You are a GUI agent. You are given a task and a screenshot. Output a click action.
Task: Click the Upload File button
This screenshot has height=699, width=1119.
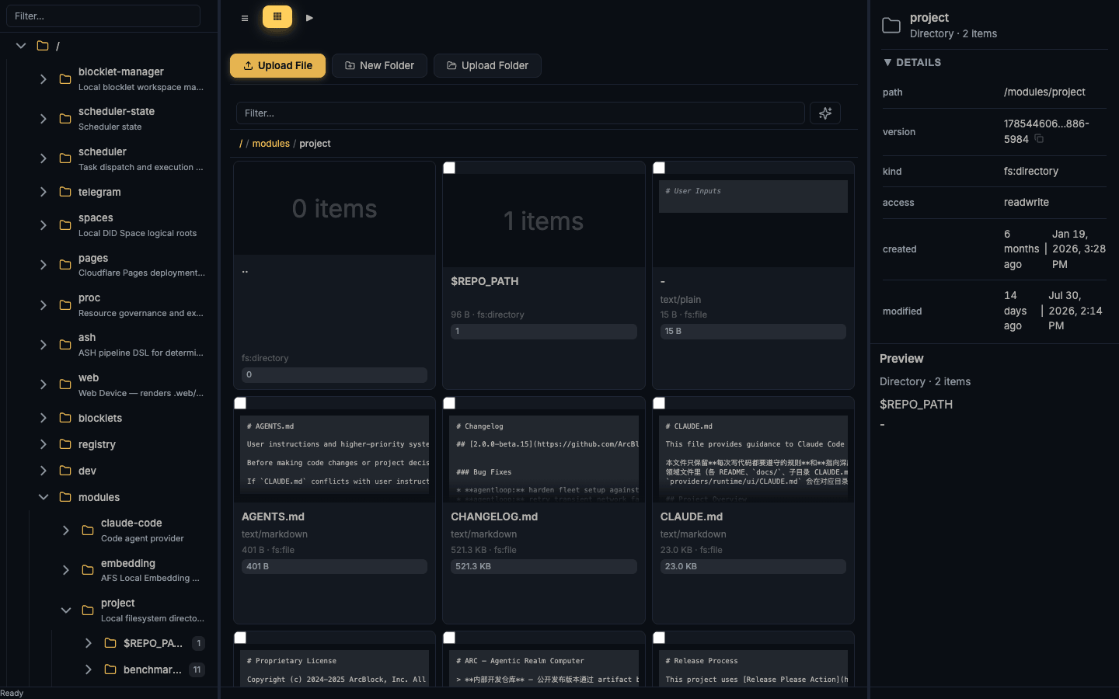point(277,65)
